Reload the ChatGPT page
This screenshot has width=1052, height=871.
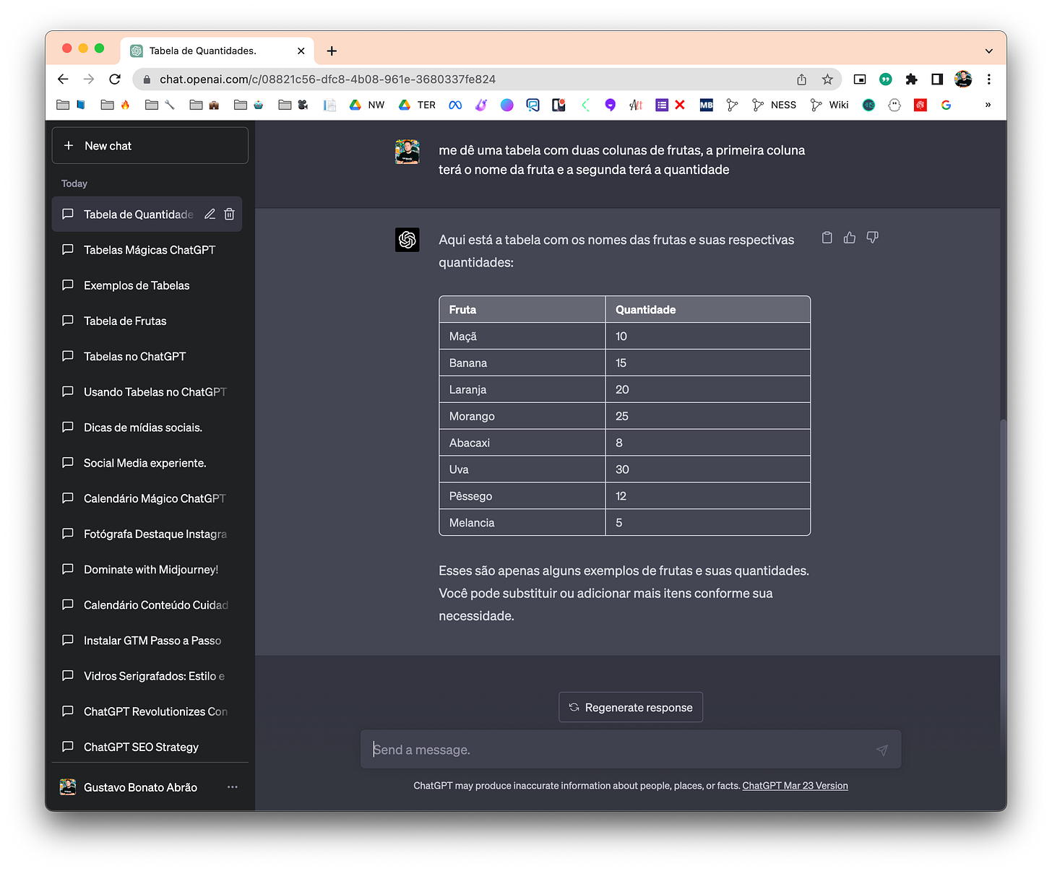(115, 79)
